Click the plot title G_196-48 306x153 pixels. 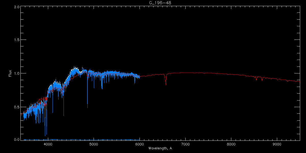coord(160,3)
